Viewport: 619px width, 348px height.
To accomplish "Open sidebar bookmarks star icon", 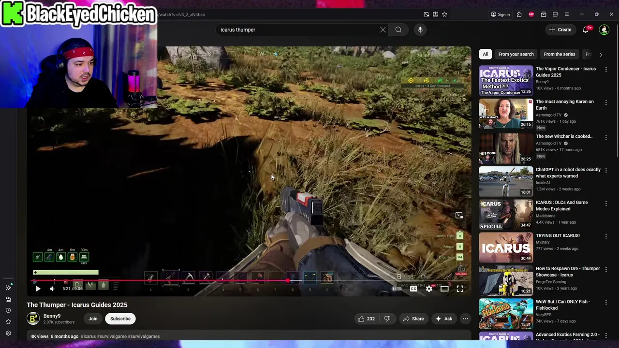I will click(8, 322).
